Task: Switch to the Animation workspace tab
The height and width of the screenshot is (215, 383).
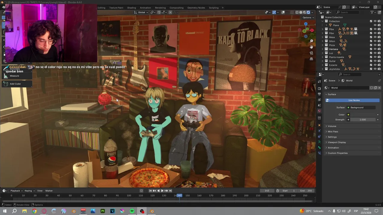Action: (x=145, y=8)
